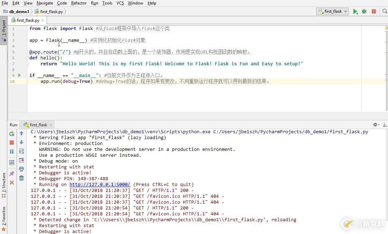The image size is (388, 234).
Task: Open the Run panel settings gear menu
Action: tap(375, 125)
